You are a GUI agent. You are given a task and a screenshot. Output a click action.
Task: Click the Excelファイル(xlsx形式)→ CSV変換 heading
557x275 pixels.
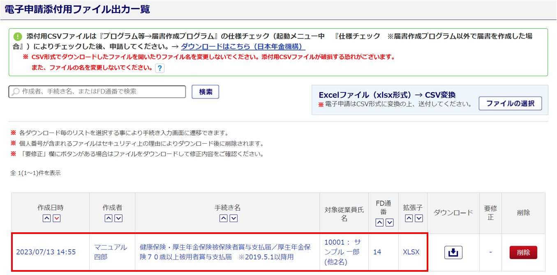[x=387, y=95]
